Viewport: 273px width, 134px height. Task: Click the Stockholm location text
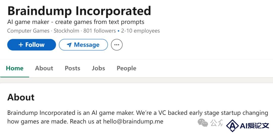coord(66,31)
